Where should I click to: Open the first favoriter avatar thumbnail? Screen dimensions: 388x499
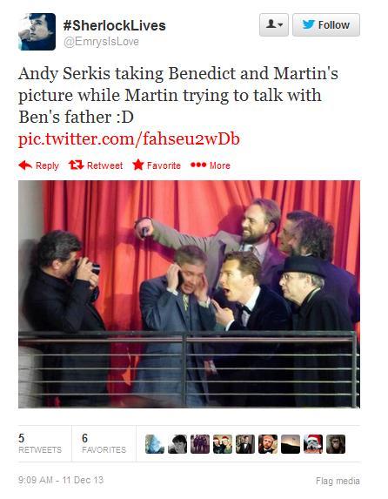tap(155, 444)
